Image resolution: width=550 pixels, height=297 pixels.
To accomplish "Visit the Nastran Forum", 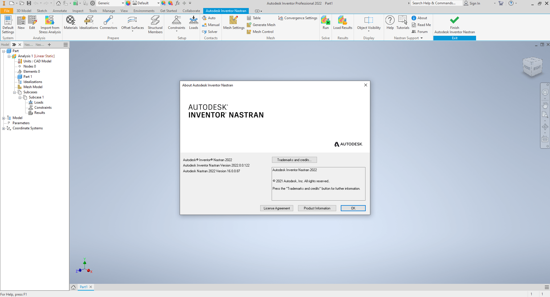I will pos(420,32).
